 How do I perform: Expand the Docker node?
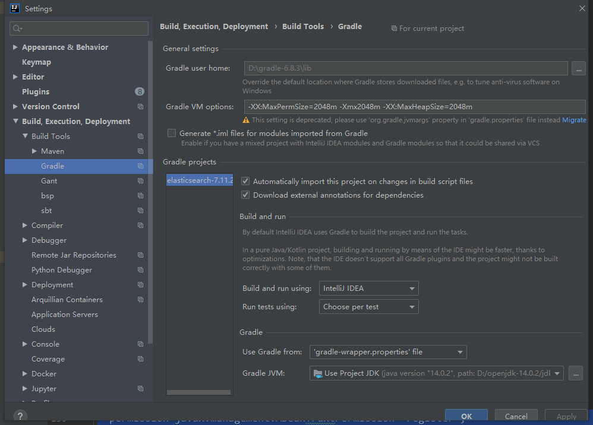click(24, 373)
